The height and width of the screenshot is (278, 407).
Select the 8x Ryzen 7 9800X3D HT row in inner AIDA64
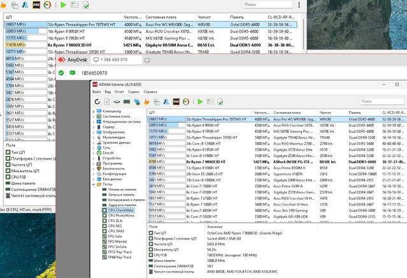pyautogui.click(x=277, y=162)
